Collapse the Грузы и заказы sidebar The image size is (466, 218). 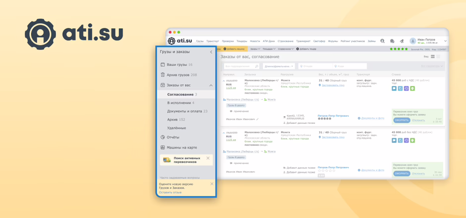pos(211,52)
